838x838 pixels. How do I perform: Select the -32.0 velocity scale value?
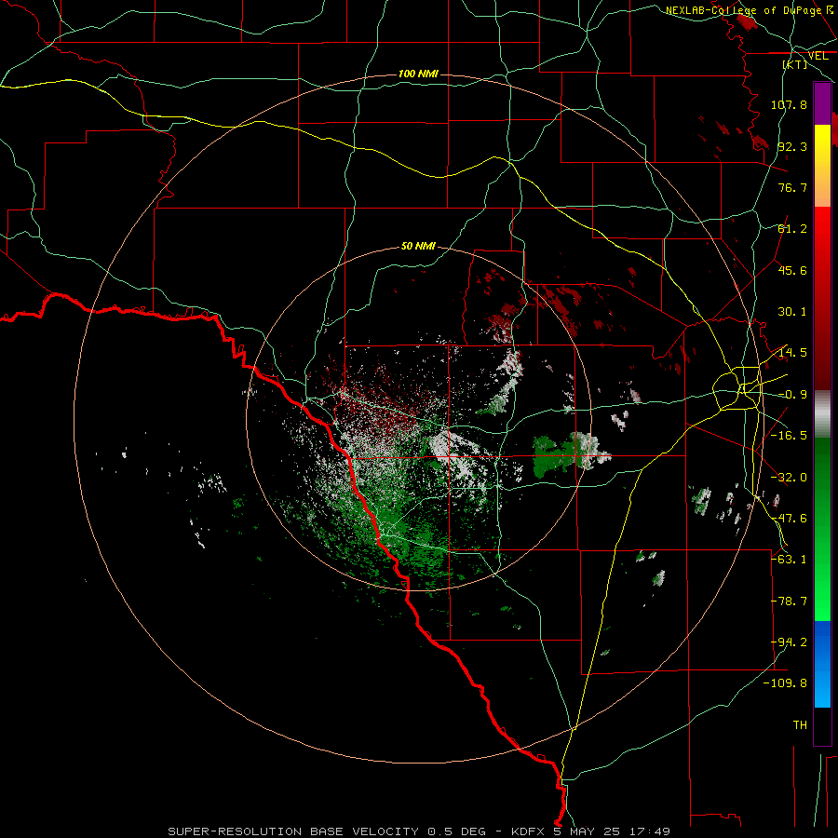click(789, 477)
